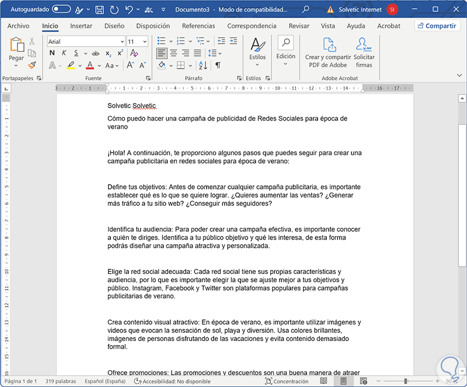Viewport: 467px width, 387px height.
Task: Toggle left align paragraph button
Action: 162,53
